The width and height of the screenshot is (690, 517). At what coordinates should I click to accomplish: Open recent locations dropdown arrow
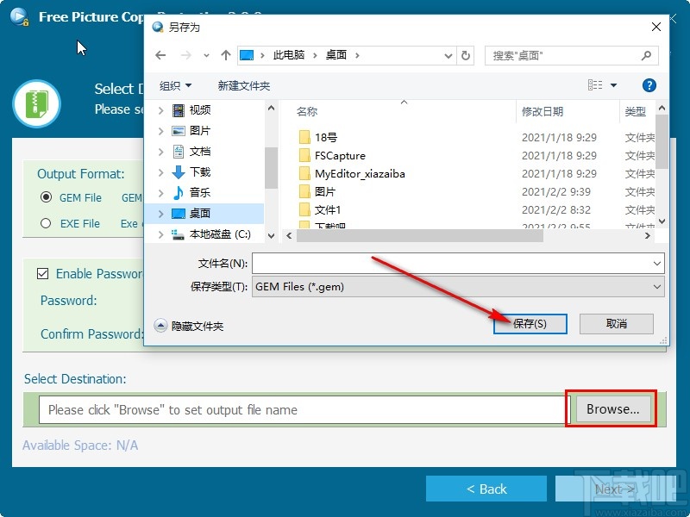pos(206,56)
